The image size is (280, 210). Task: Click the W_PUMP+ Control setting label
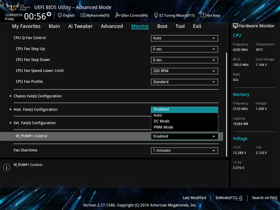[31, 136]
